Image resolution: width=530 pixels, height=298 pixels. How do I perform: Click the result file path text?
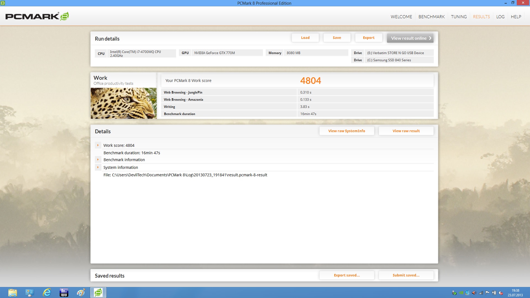tap(185, 175)
